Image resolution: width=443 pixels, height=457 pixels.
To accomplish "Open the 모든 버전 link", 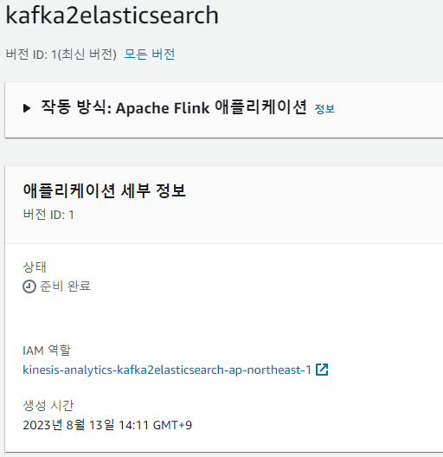I will (150, 55).
